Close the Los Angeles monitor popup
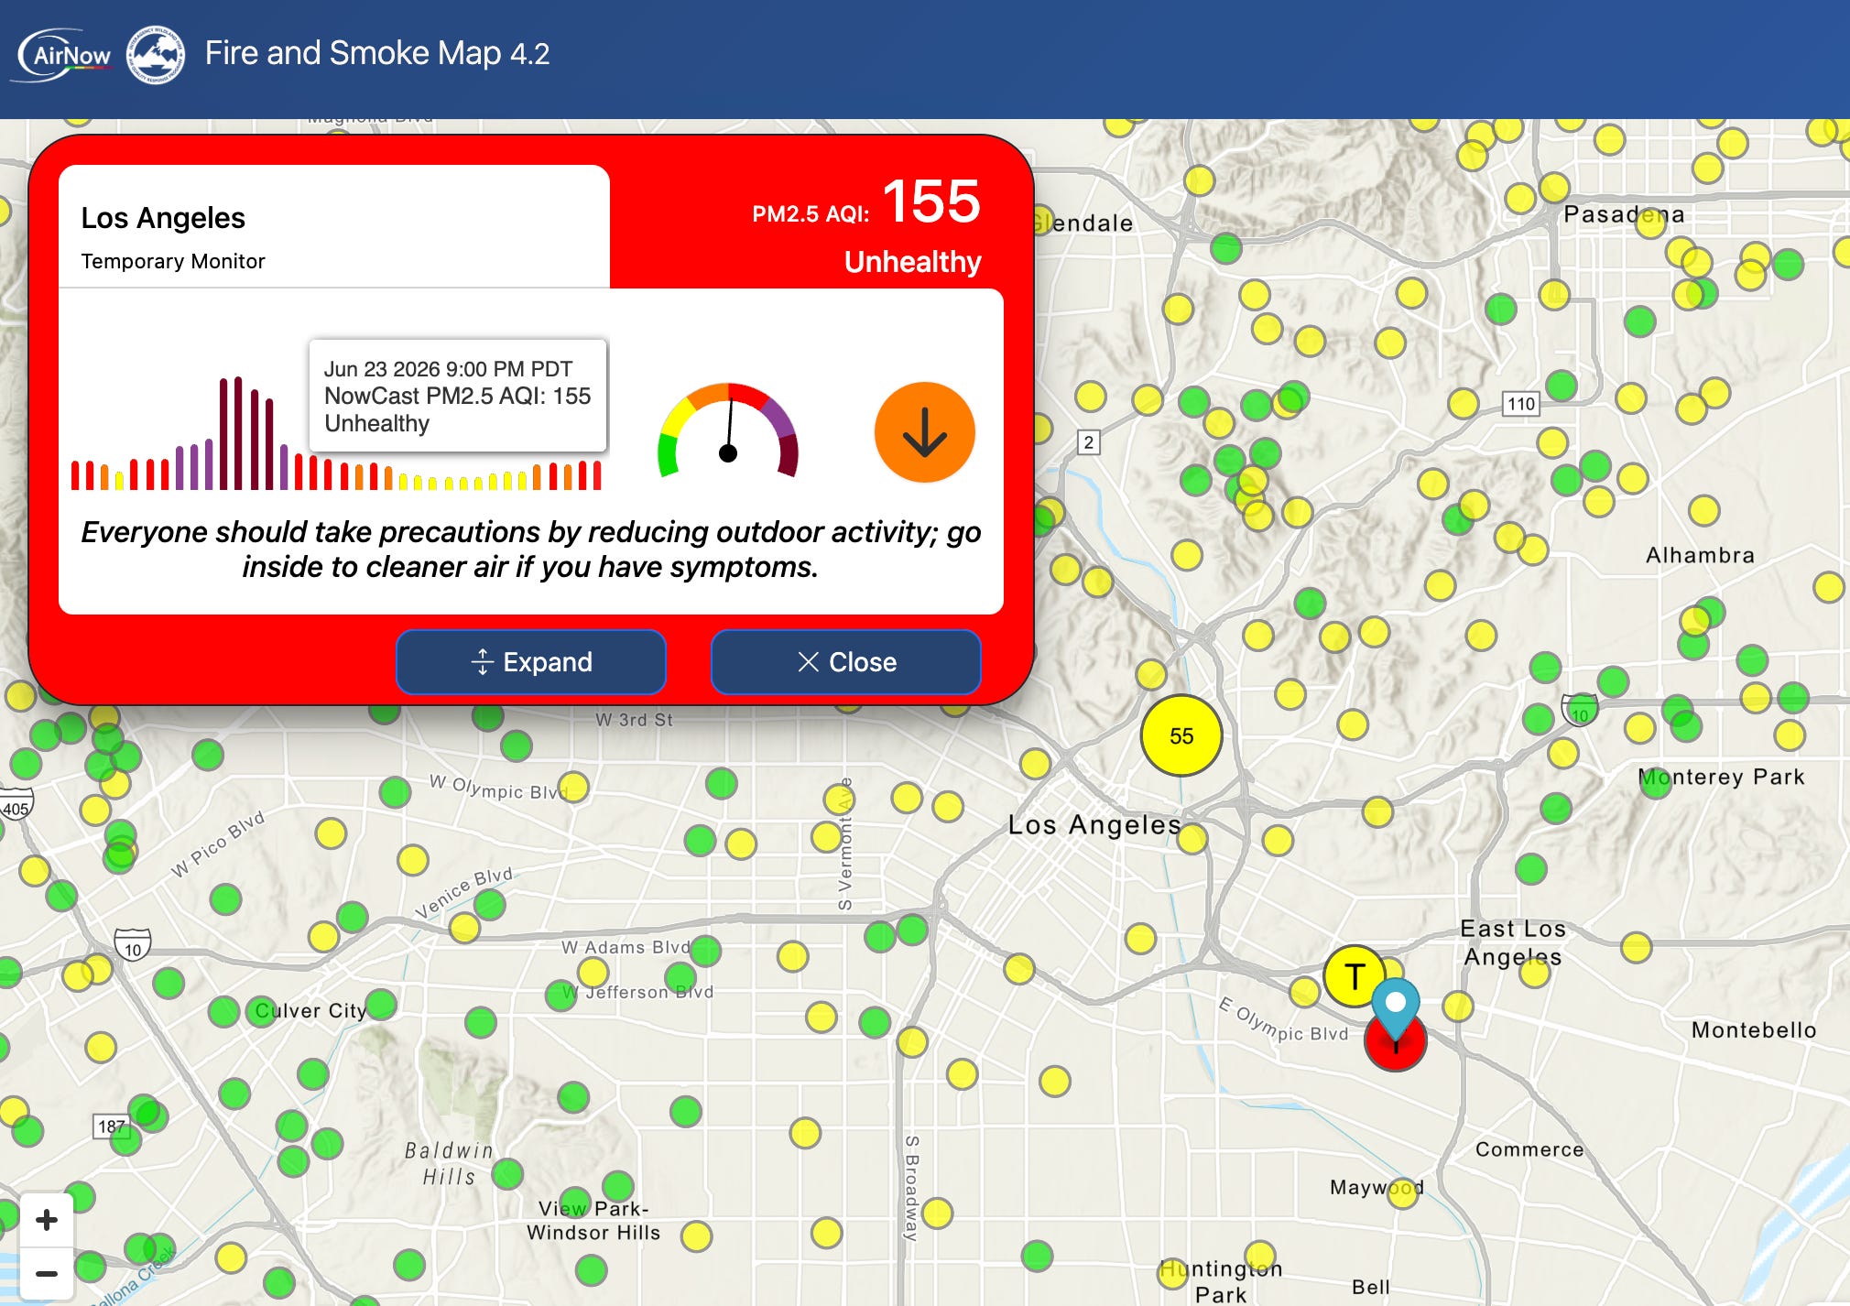 [x=846, y=661]
